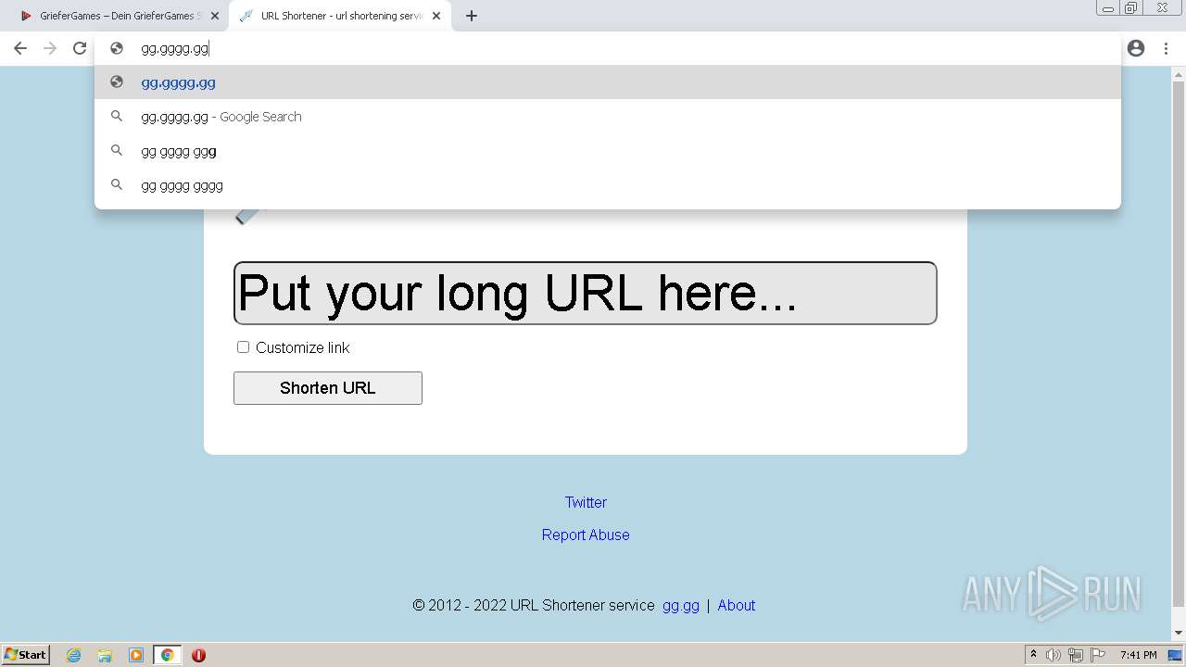
Task: Open the Report Abuse link
Action: click(586, 535)
